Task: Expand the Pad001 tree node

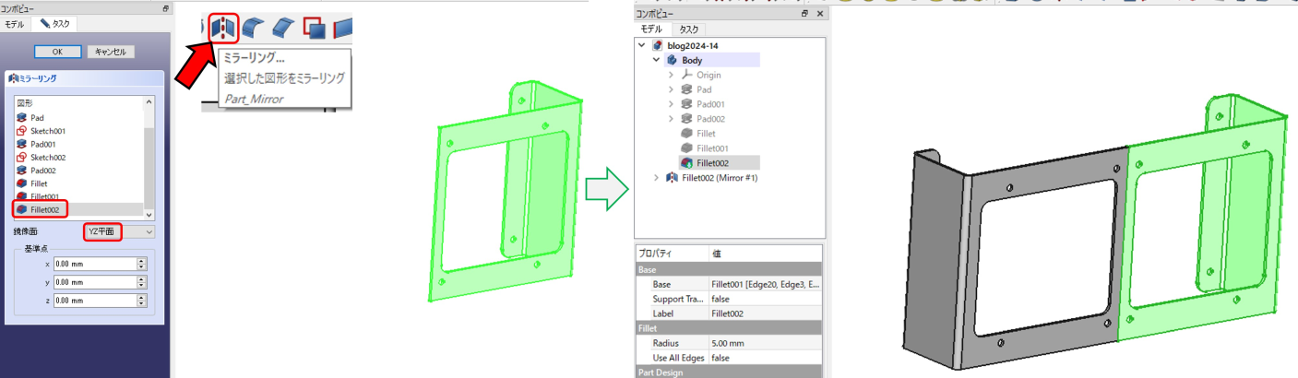Action: [x=671, y=104]
